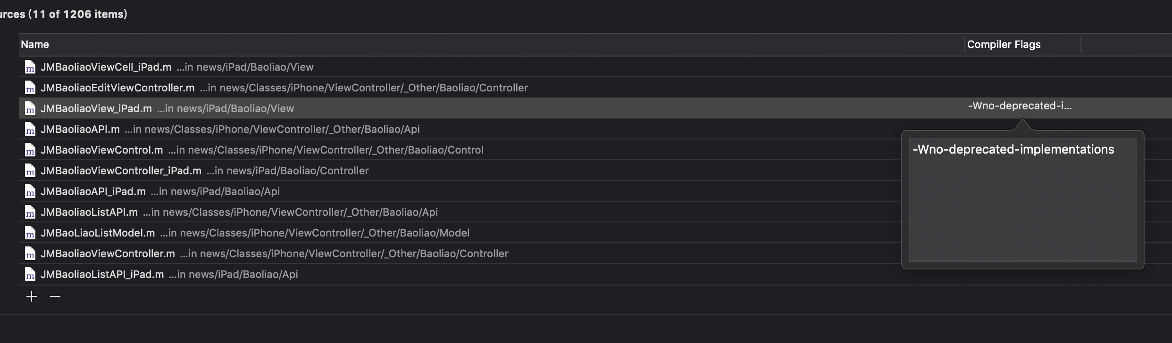Image resolution: width=1172 pixels, height=343 pixels.
Task: Click the JMBaoliaoListAPI_iPad.m file icon
Action: tap(30, 275)
